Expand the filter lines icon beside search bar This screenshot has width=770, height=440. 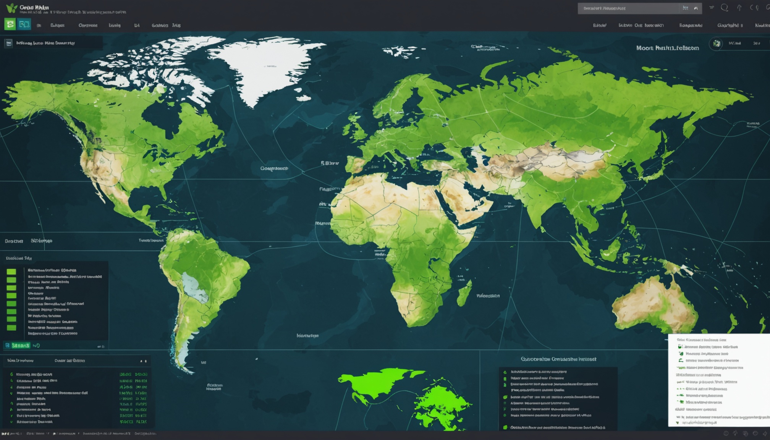click(711, 8)
